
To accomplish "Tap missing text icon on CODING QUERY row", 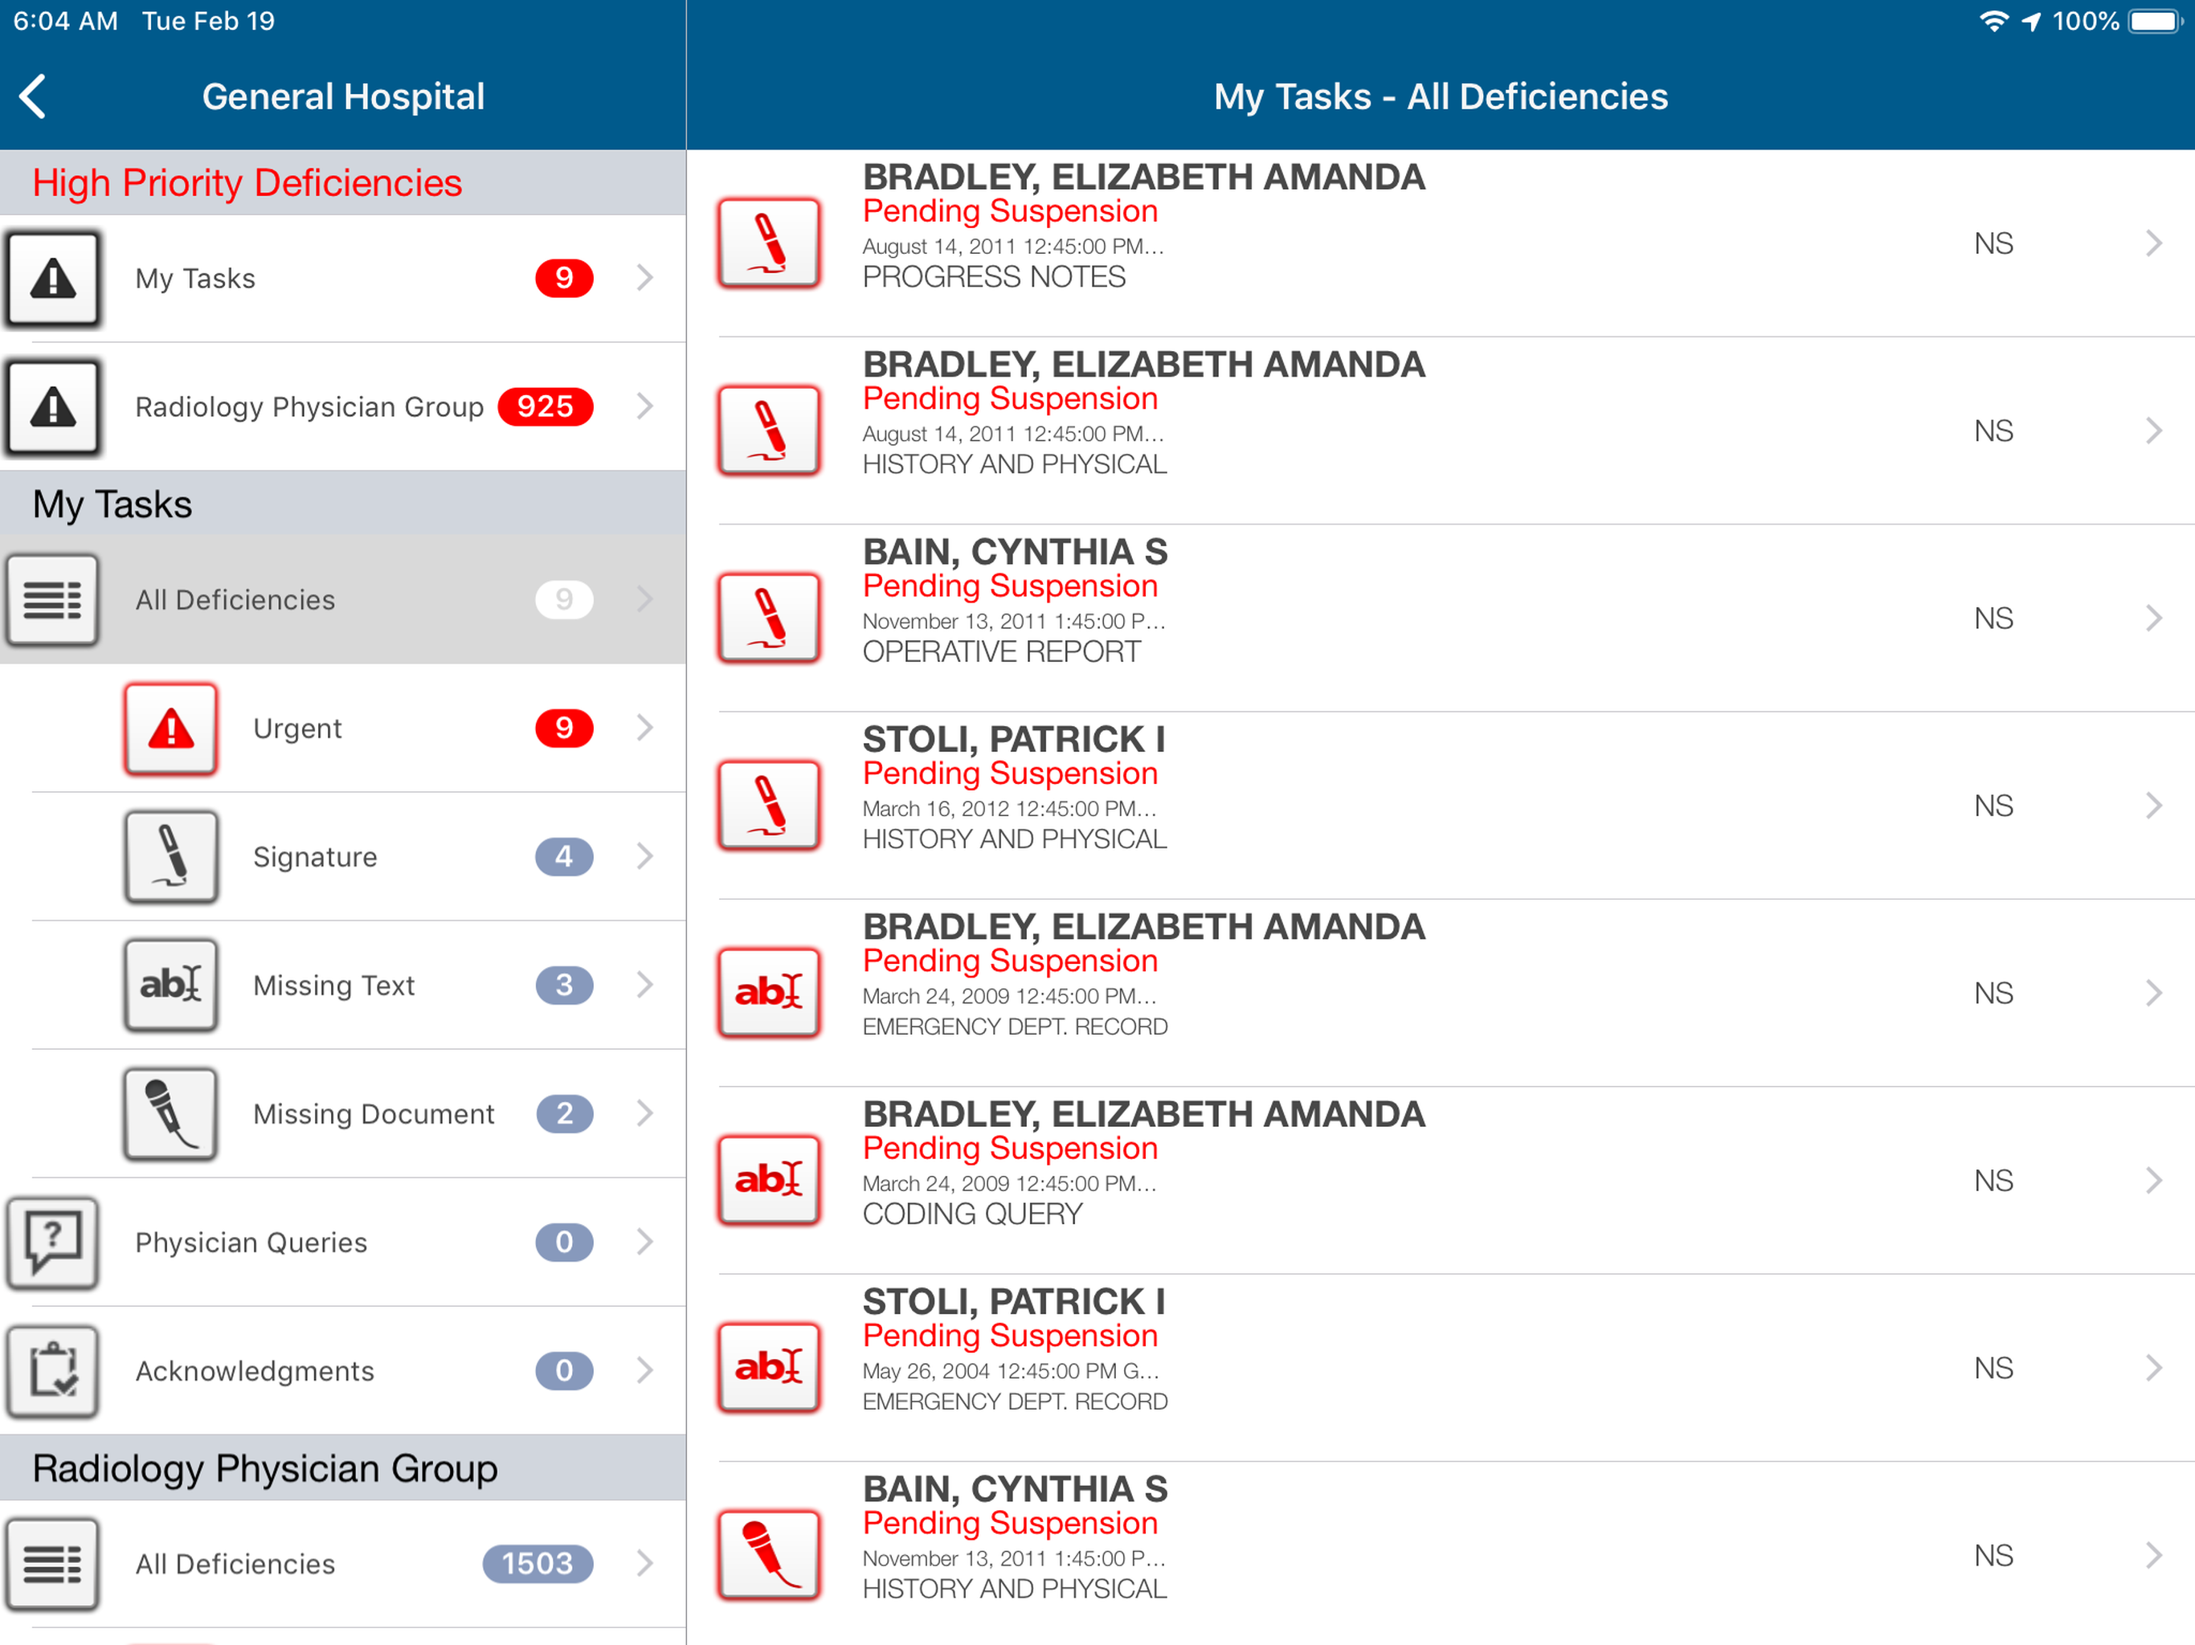I will 769,1181.
